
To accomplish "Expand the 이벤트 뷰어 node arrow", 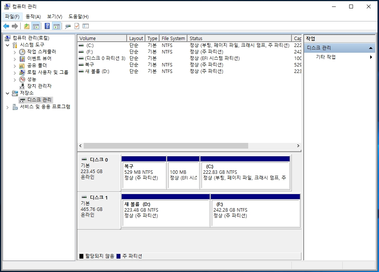I will pyautogui.click(x=15, y=59).
